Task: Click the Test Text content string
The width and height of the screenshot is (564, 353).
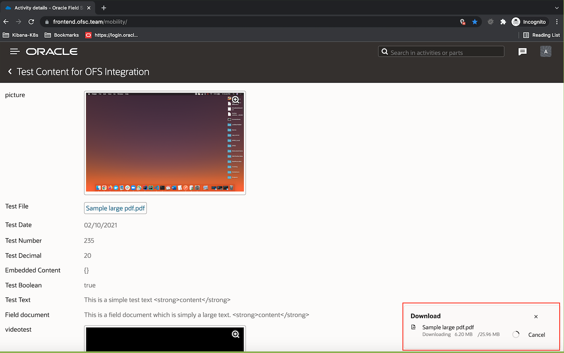Action: 157,300
